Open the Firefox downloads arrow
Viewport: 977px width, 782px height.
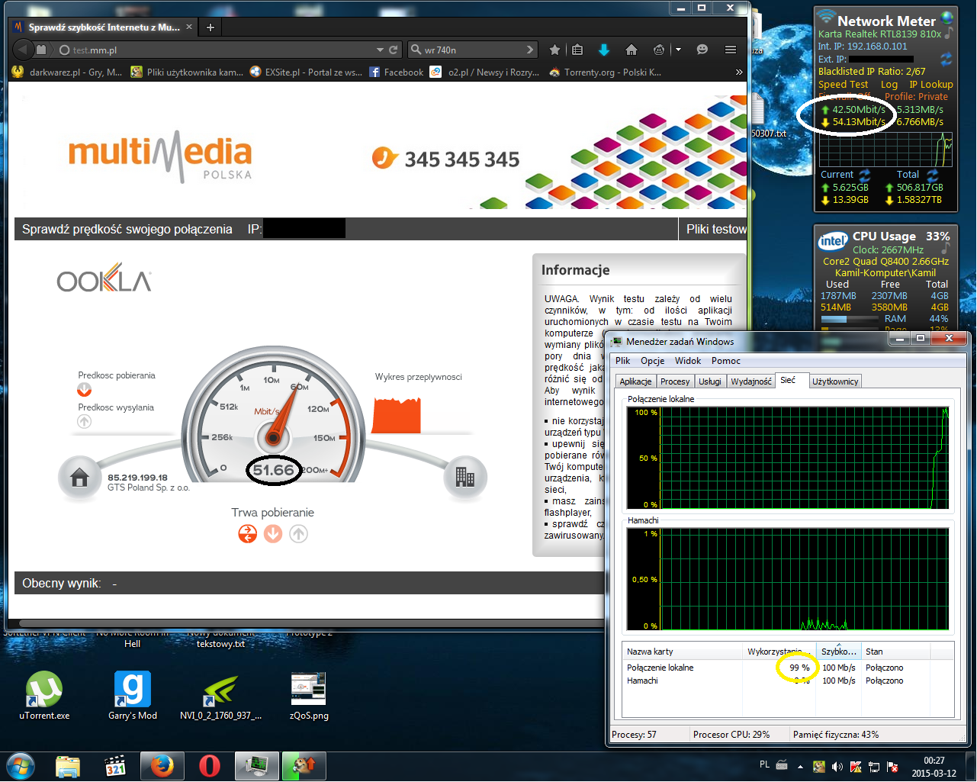click(x=604, y=50)
